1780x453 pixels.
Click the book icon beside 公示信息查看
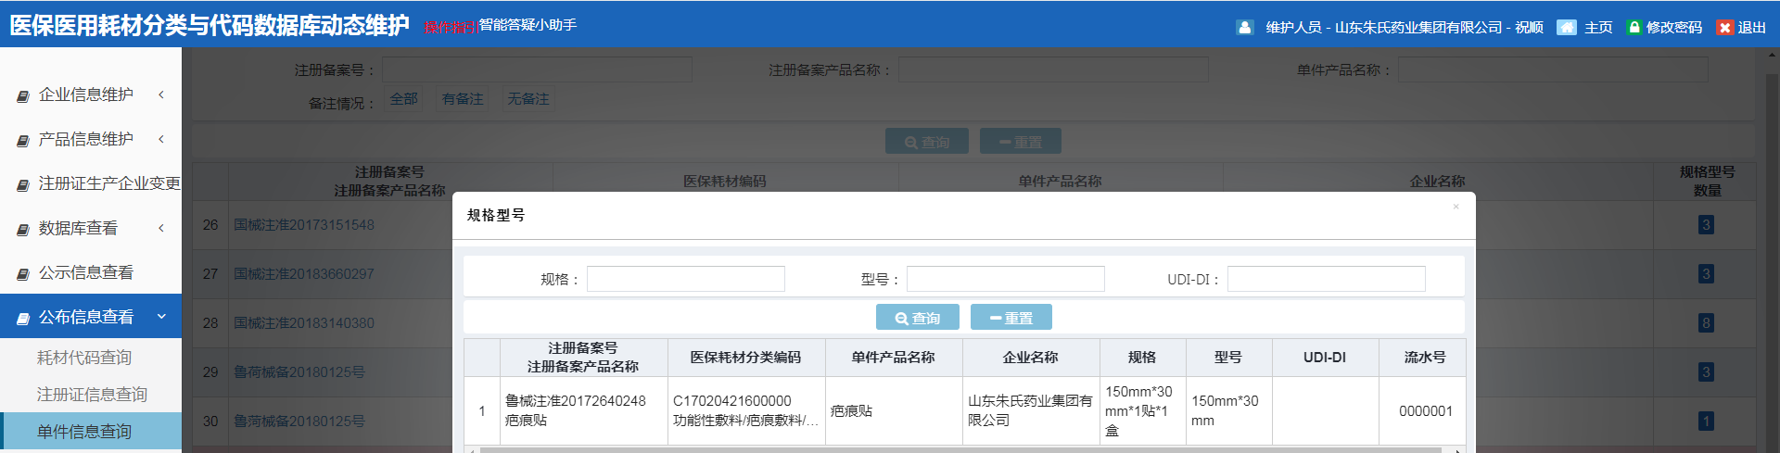click(x=23, y=273)
